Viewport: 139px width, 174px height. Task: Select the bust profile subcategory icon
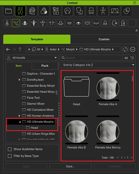pyautogui.click(x=123, y=23)
